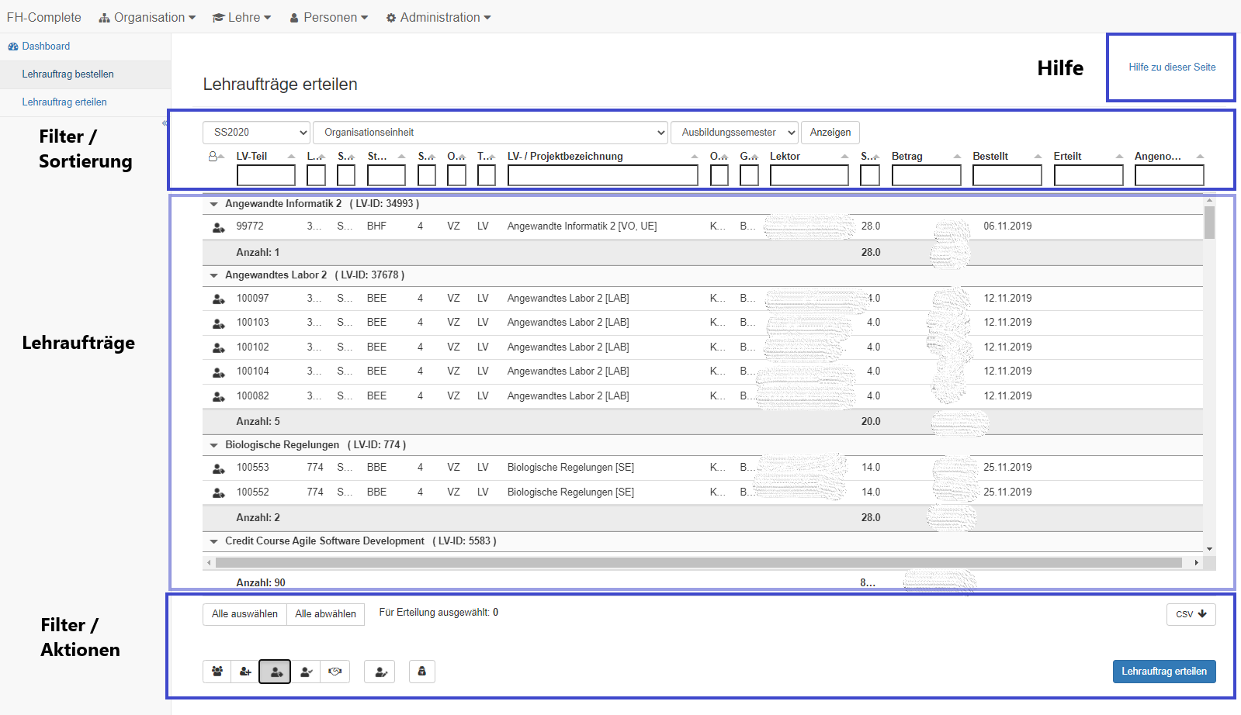Image resolution: width=1241 pixels, height=715 pixels.
Task: Toggle the highlighted ordered-assignments filter button
Action: tap(275, 672)
